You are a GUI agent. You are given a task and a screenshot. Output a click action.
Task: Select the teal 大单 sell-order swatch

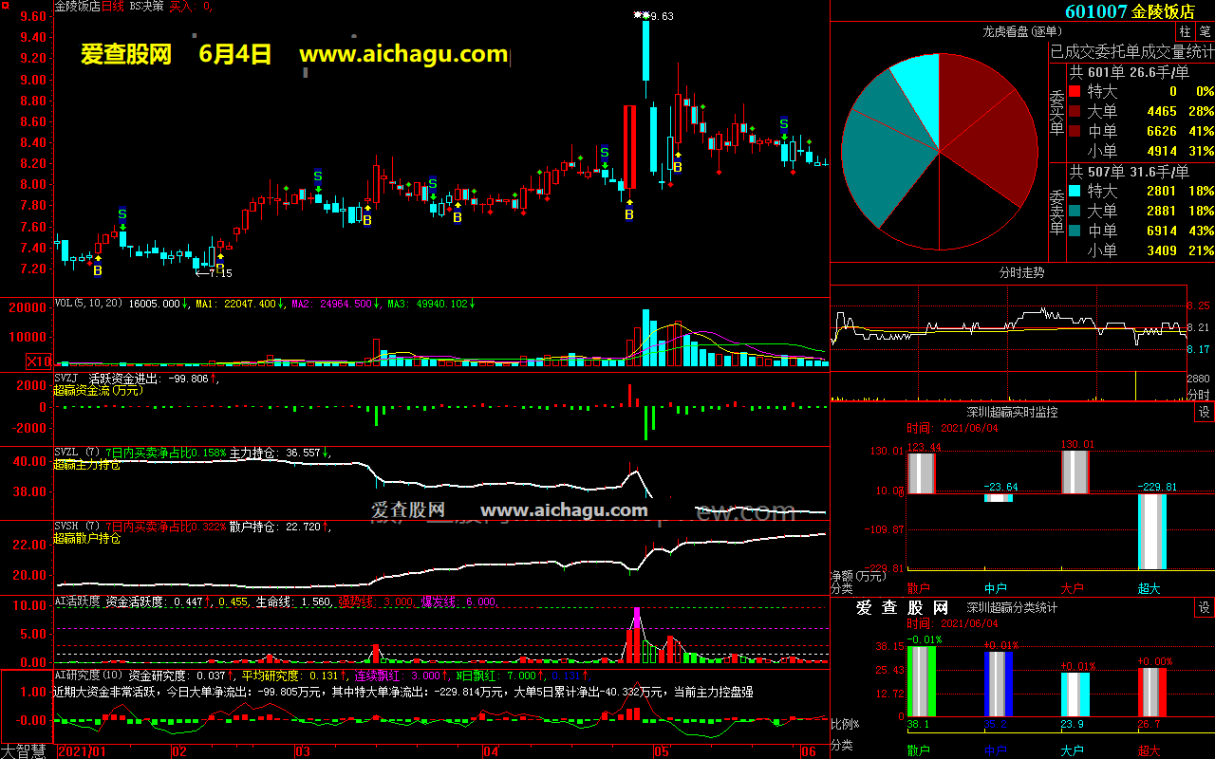click(1075, 211)
